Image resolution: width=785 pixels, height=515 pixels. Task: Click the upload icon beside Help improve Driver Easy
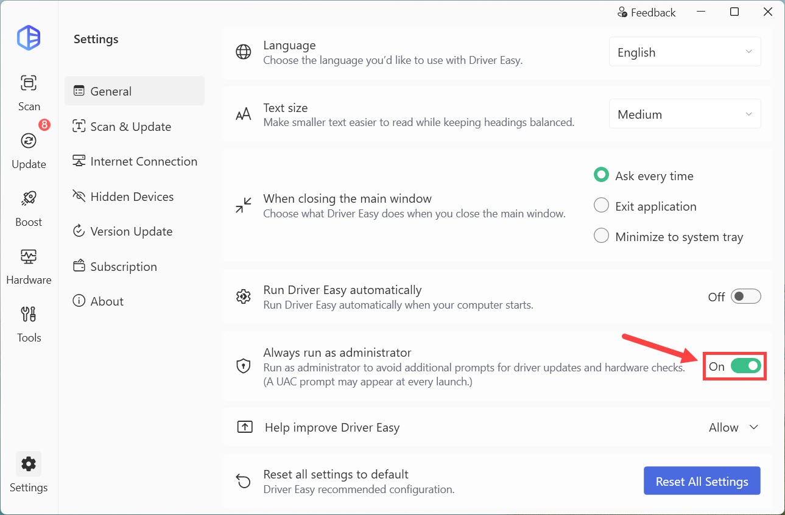click(x=244, y=427)
